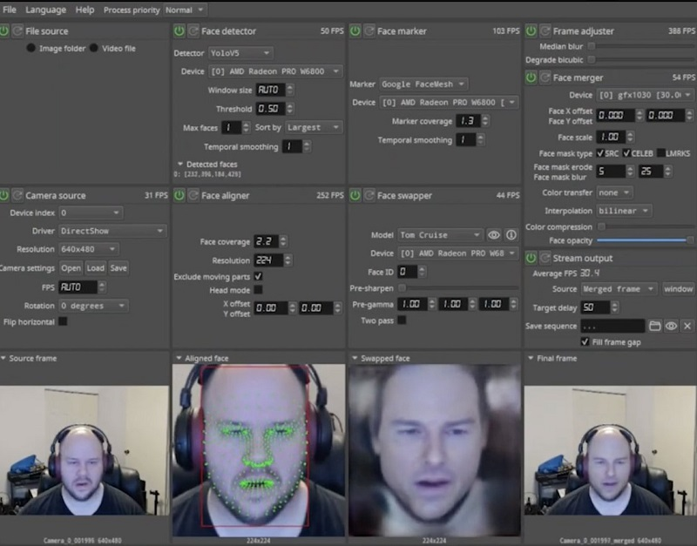Click eye icon next to Model dropdown
The height and width of the screenshot is (546, 697).
[494, 234]
